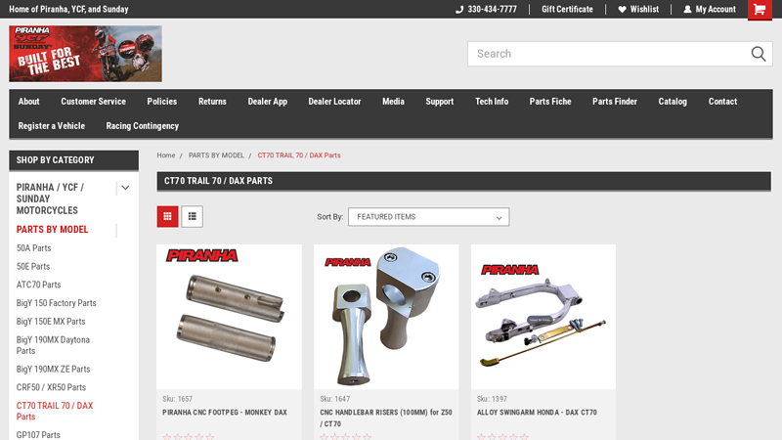
Task: Click the Wishlist heart link
Action: tap(637, 10)
